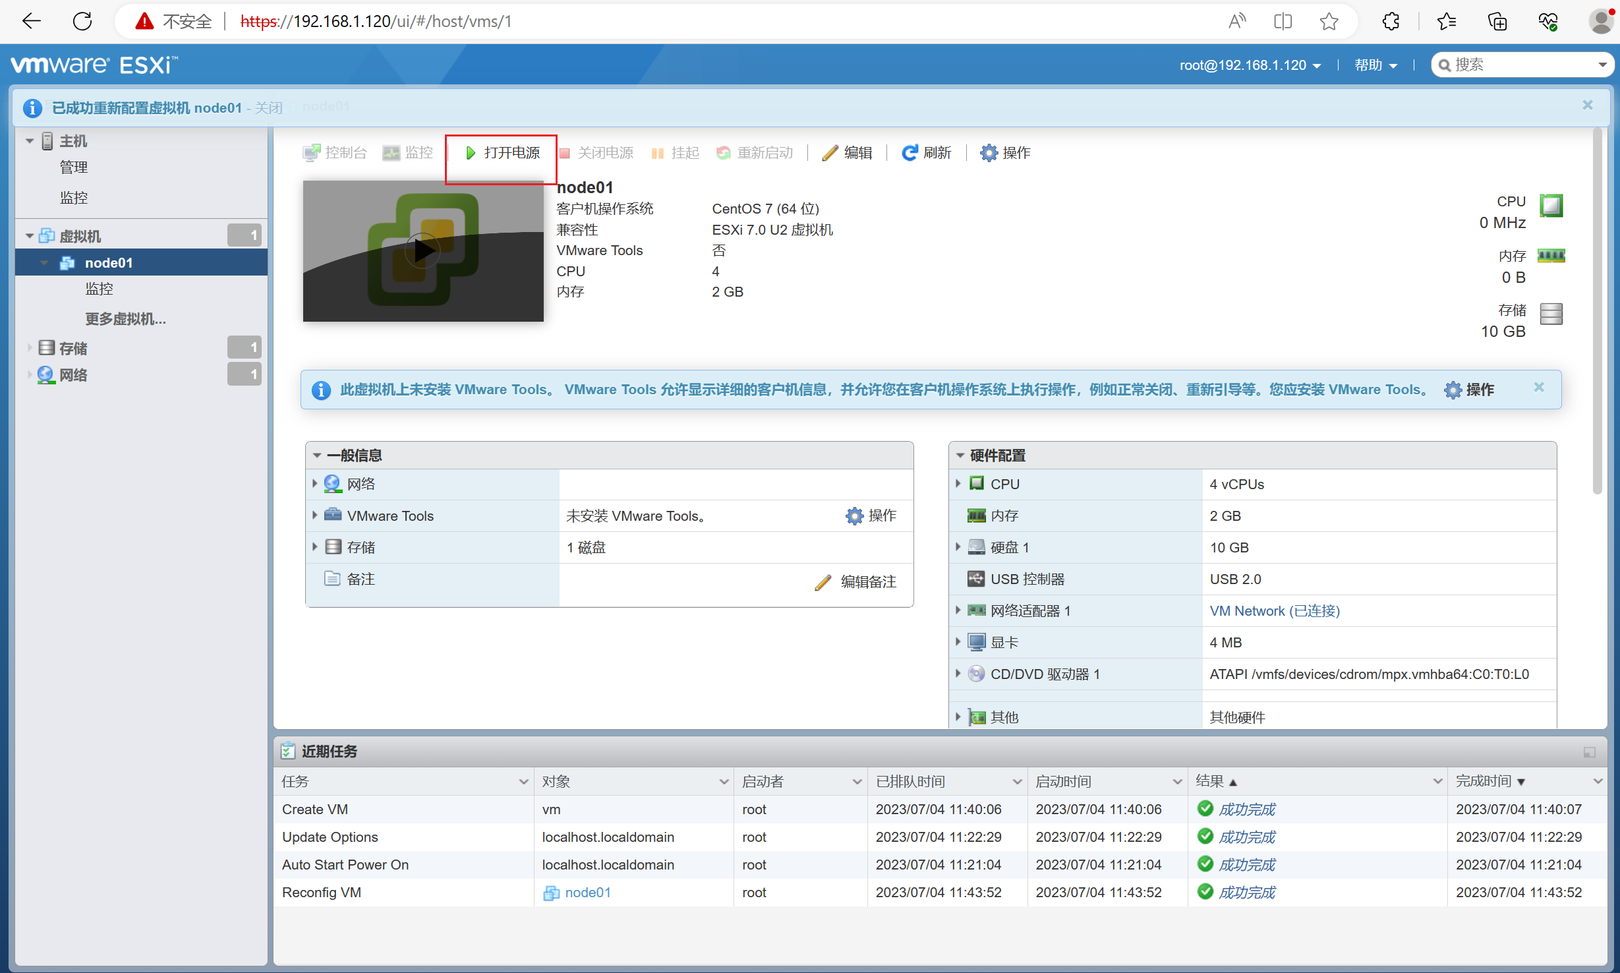
Task: Expand the Storage (存储) tree node
Action: (x=30, y=348)
